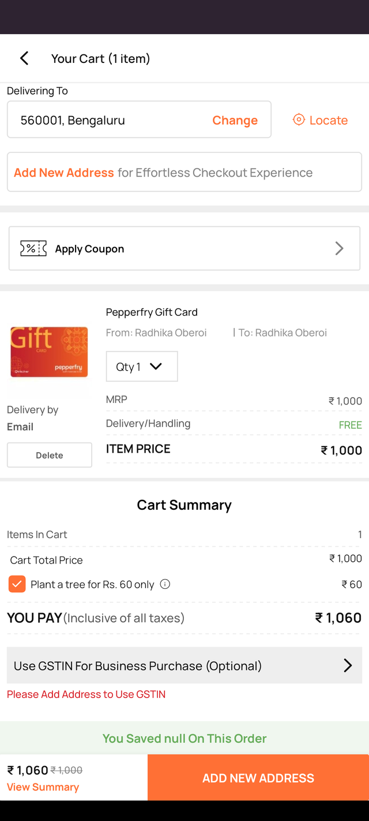Click the Add New Address link
This screenshot has width=369, height=821.
point(64,173)
